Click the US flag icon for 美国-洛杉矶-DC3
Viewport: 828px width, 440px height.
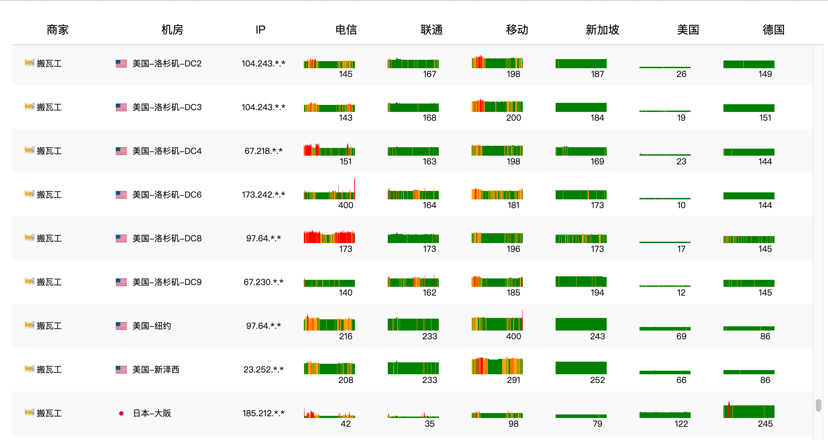pos(121,107)
